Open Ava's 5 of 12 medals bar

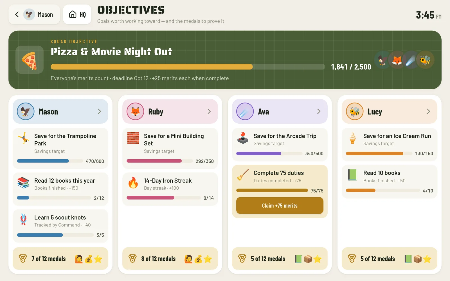click(280, 259)
